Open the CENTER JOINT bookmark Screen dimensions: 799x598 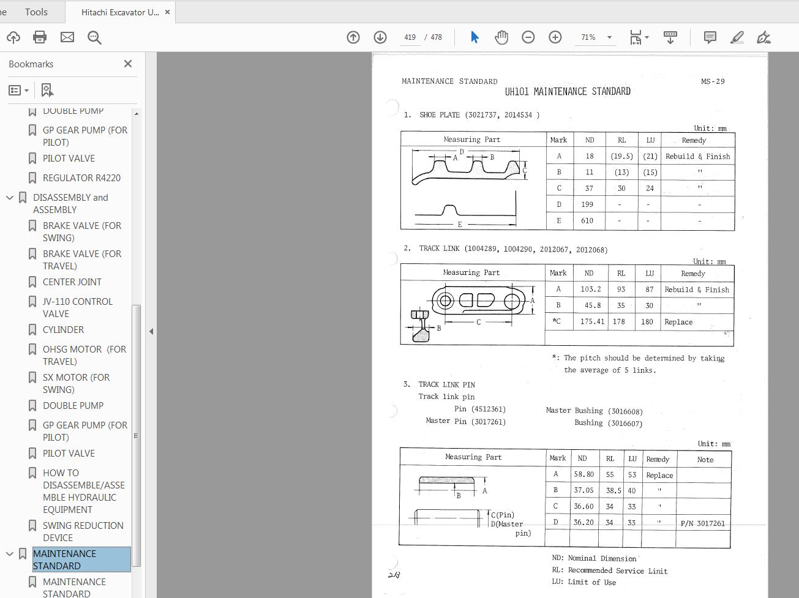click(72, 282)
